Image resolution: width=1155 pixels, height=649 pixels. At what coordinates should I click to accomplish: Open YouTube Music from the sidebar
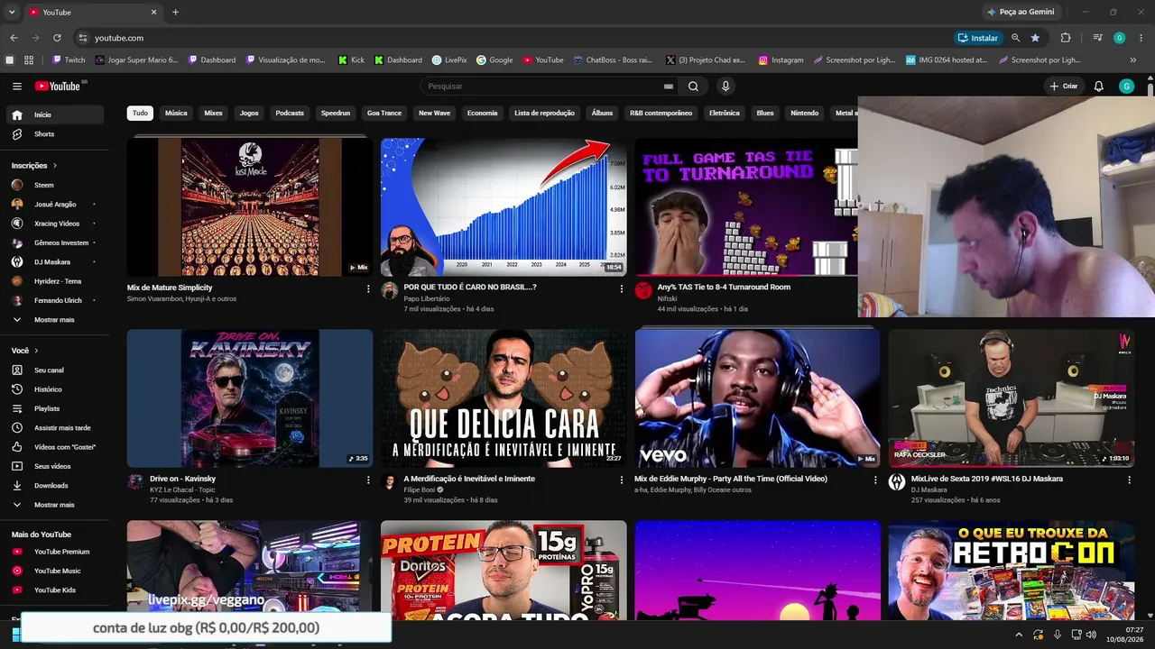pyautogui.click(x=56, y=571)
